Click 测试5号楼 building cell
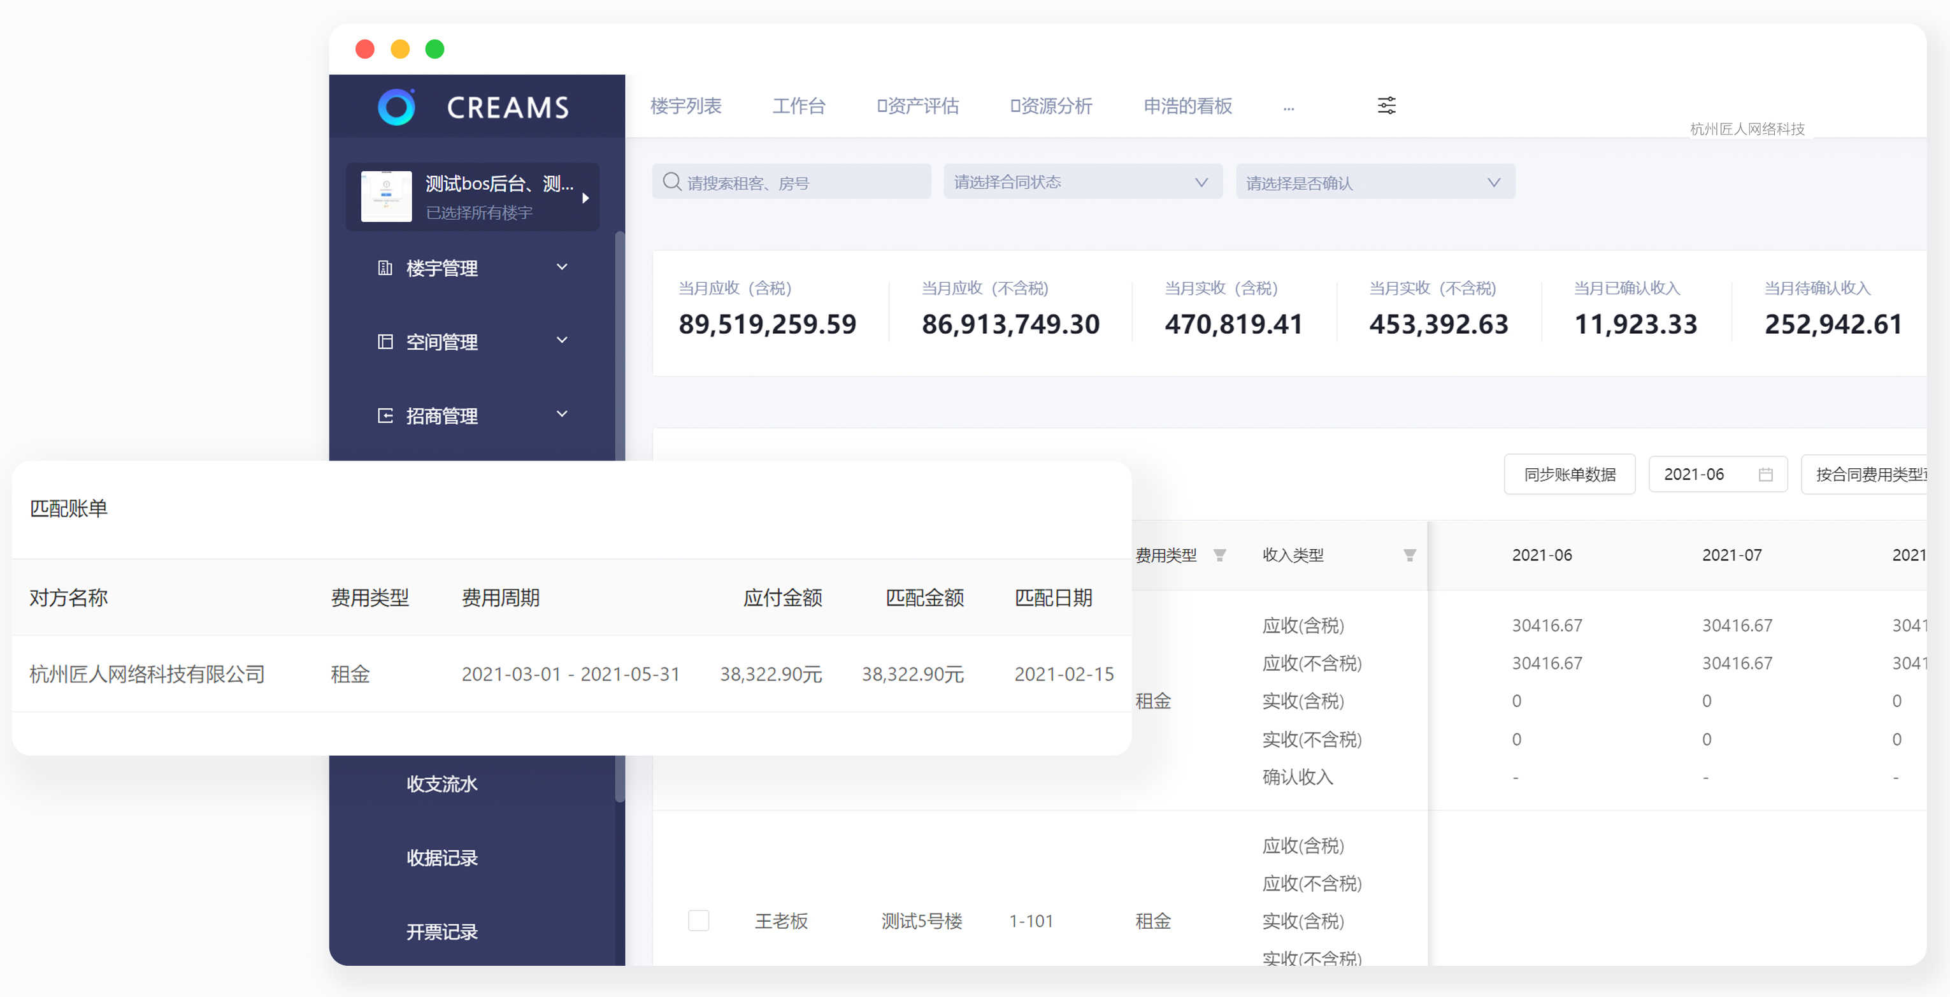The image size is (1950, 997). [921, 921]
